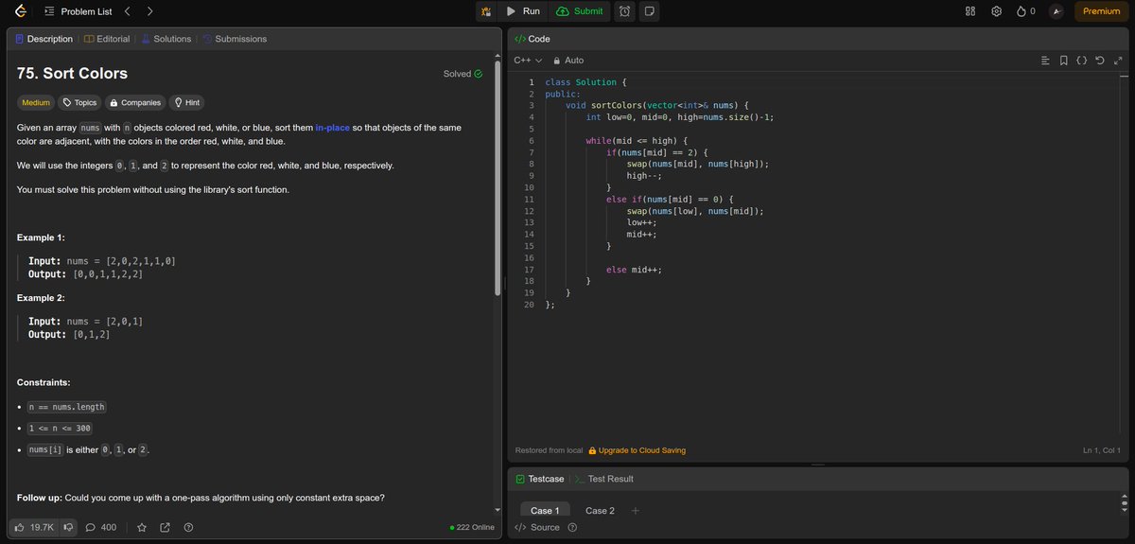Switch to the Solutions tab
The image size is (1135, 544).
click(x=166, y=39)
